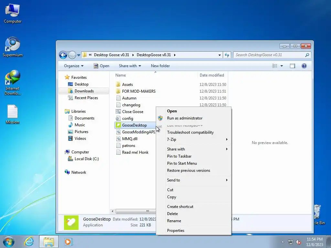Screen dimensions: 331x248
Task: Toggle the preview pane icon
Action: pyautogui.click(x=292, y=66)
